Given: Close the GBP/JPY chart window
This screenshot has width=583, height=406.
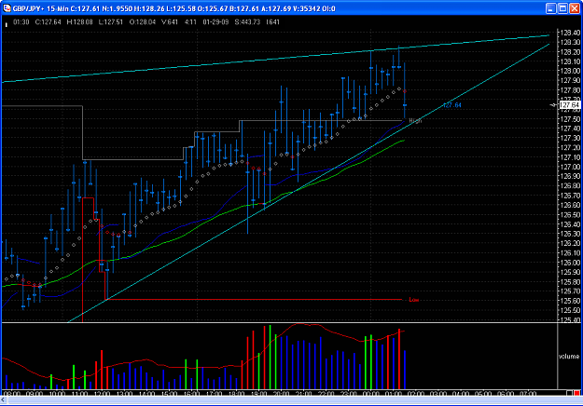Looking at the screenshot, I should [x=575, y=8].
